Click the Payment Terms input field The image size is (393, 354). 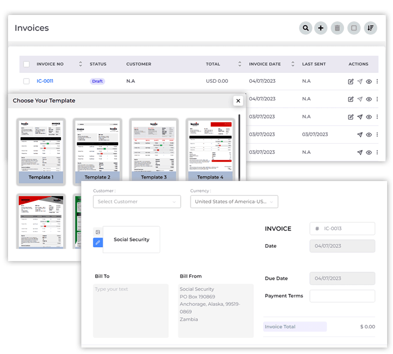(342, 296)
